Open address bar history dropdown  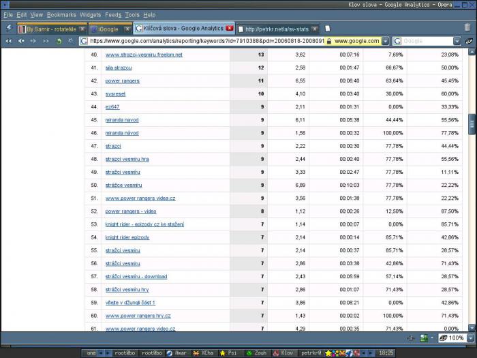(x=385, y=41)
